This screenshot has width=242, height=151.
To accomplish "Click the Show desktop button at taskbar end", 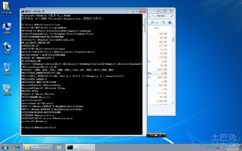I will coord(241,147).
